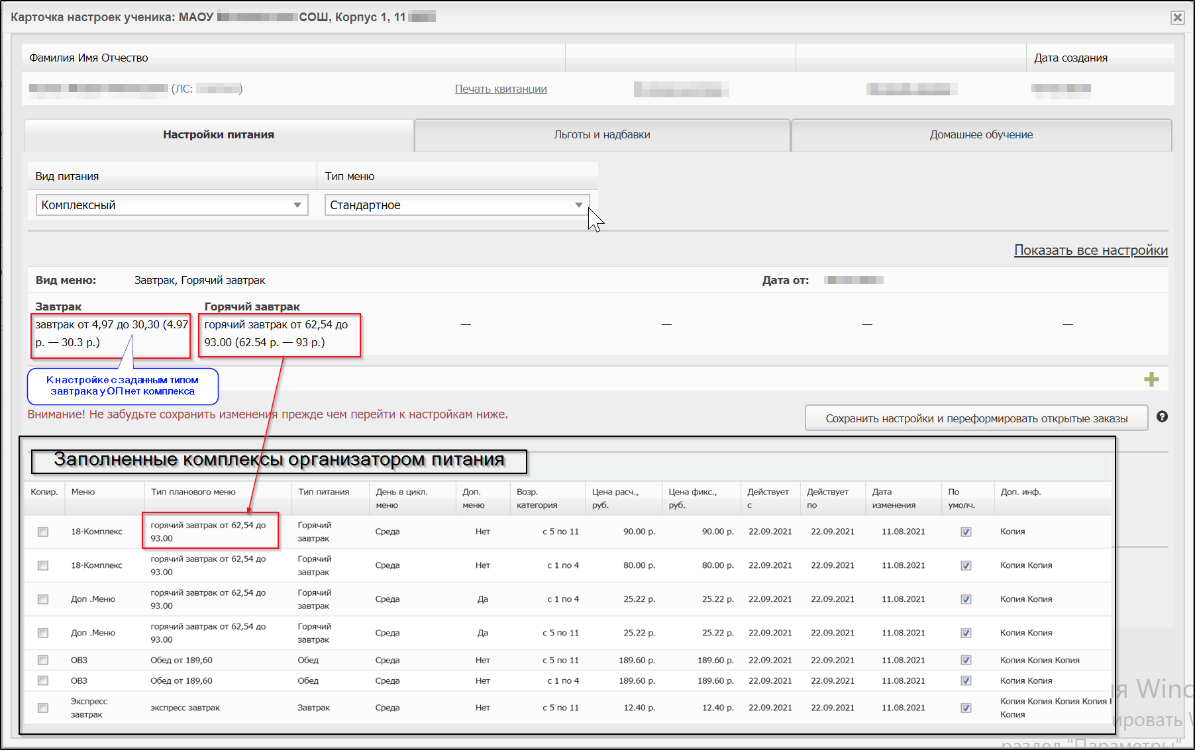
Task: Toggle default checkbox in 80.00 р. row
Action: [x=966, y=565]
